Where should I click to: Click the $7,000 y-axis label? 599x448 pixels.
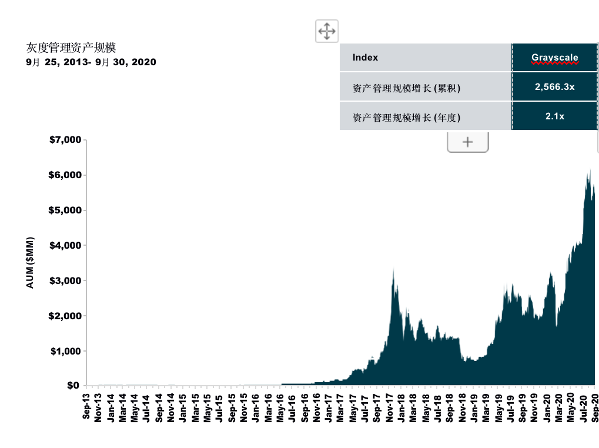point(65,140)
